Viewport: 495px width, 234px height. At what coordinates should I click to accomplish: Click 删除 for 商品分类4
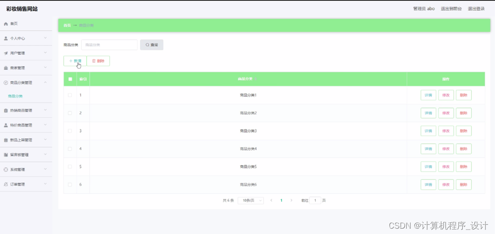pos(464,149)
